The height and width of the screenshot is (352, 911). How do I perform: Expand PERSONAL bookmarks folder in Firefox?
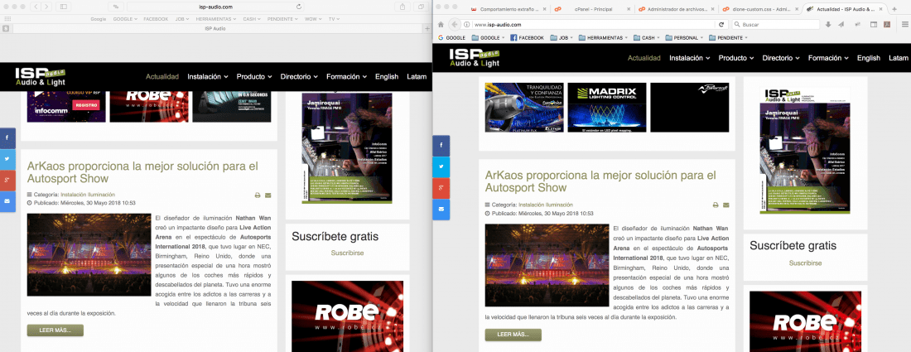(682, 37)
